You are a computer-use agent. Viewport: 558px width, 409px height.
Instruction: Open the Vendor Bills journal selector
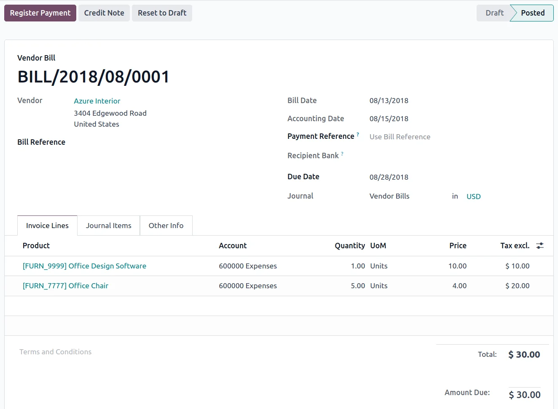(x=389, y=196)
